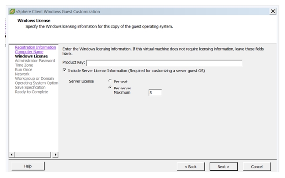Choose the Per seat license option
This screenshot has height=178, width=285.
pyautogui.click(x=110, y=81)
